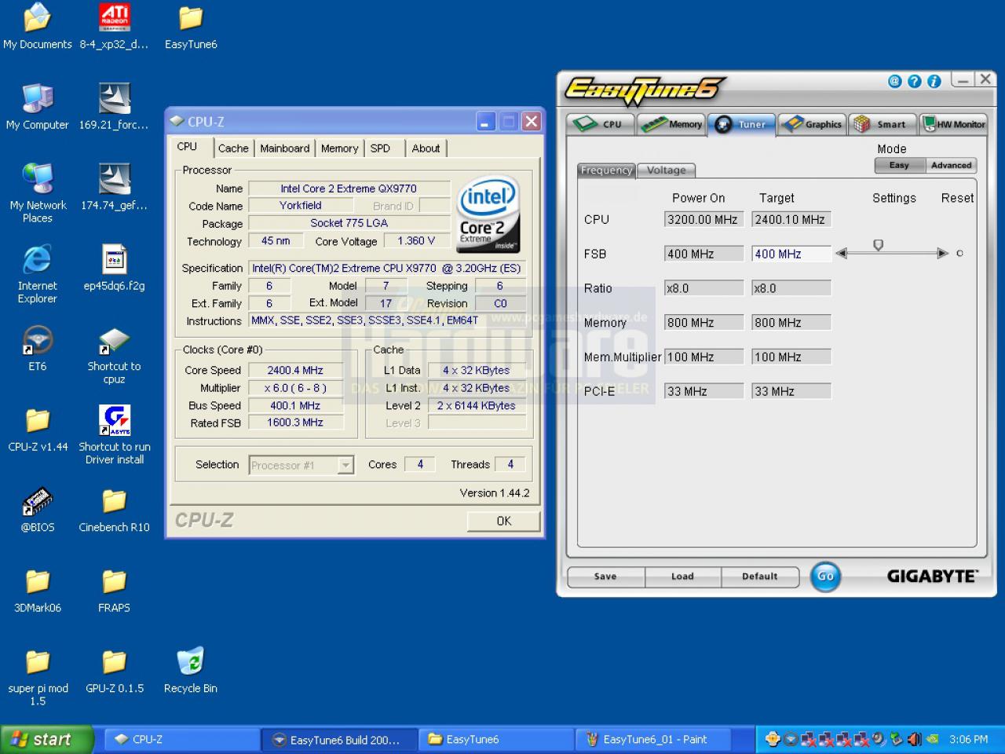
Task: Click the Default button in EasyTune6
Action: coord(759,576)
